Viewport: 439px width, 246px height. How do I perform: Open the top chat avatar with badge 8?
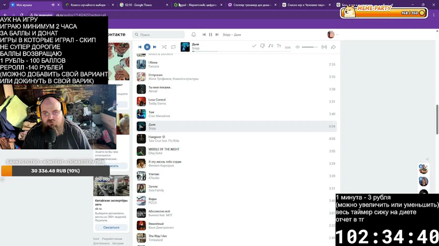point(424,169)
